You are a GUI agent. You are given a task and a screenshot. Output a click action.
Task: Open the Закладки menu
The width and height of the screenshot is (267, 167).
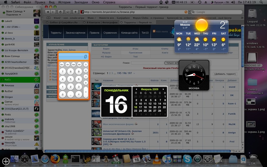(81, 2)
